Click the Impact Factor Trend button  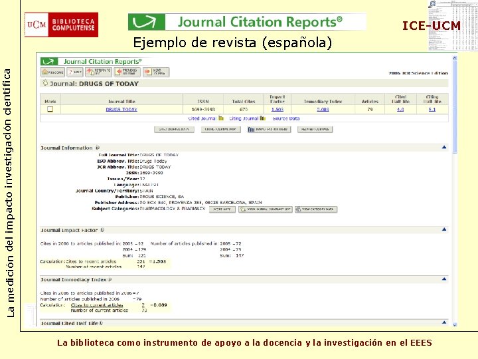point(269,130)
